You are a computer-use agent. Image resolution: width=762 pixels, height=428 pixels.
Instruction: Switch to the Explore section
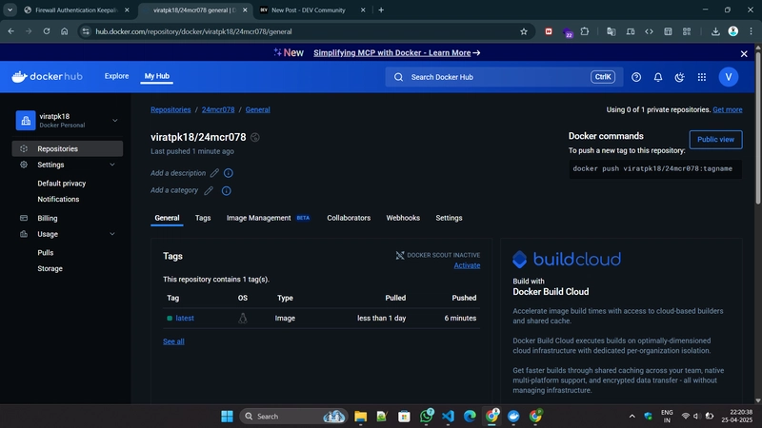pyautogui.click(x=116, y=76)
